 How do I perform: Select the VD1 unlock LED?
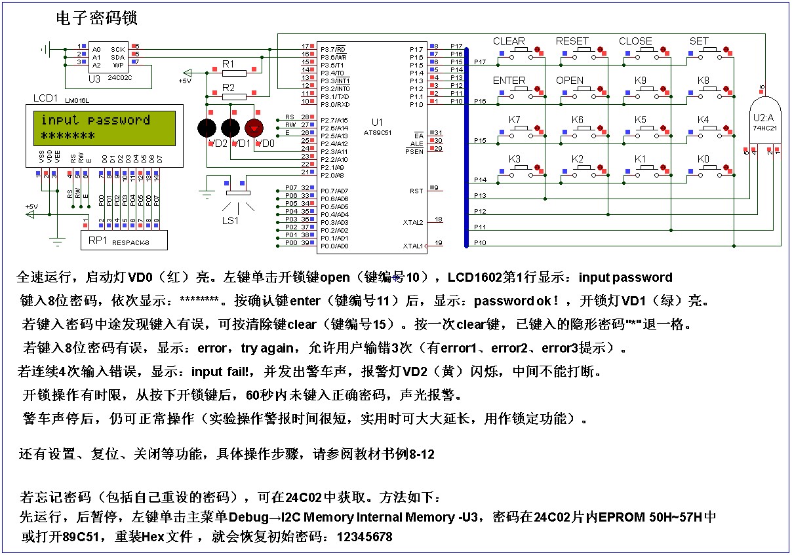pyautogui.click(x=230, y=128)
